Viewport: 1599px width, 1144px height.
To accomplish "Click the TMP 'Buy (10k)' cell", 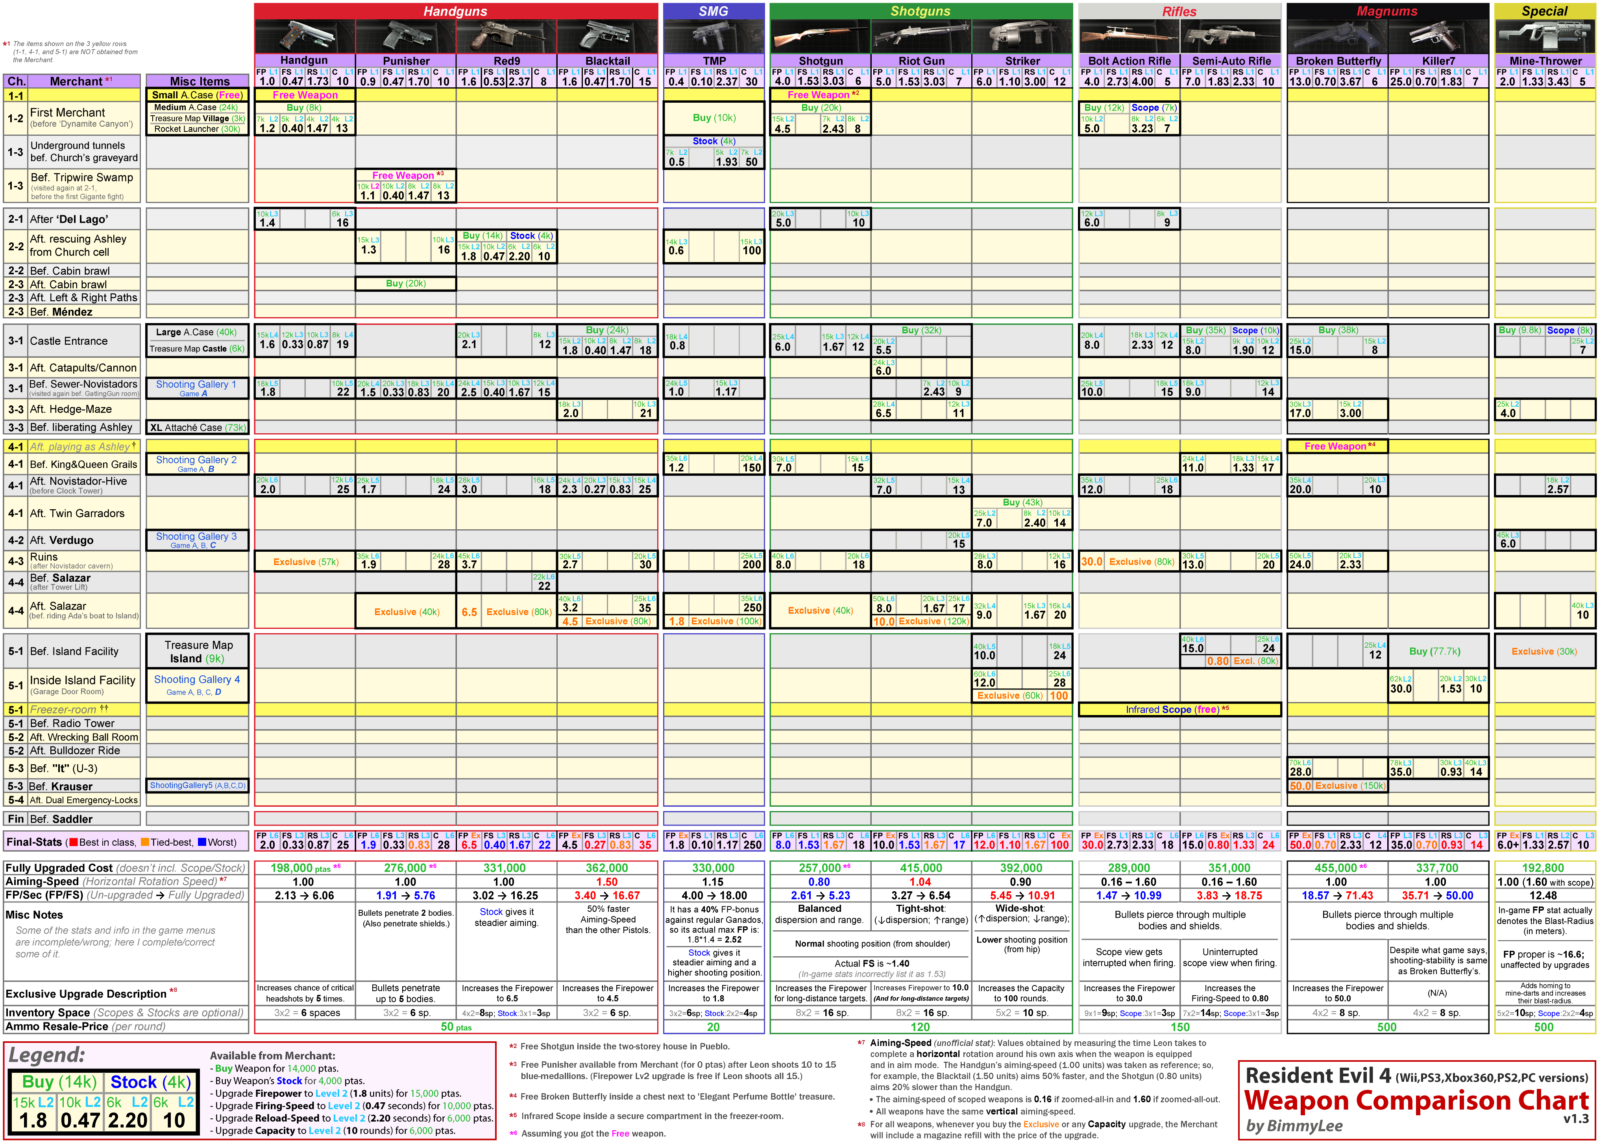I will coord(714,118).
